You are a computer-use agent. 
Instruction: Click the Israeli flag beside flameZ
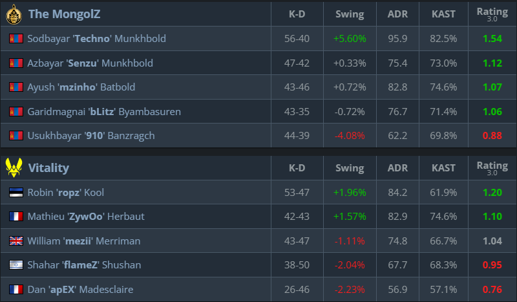point(16,265)
